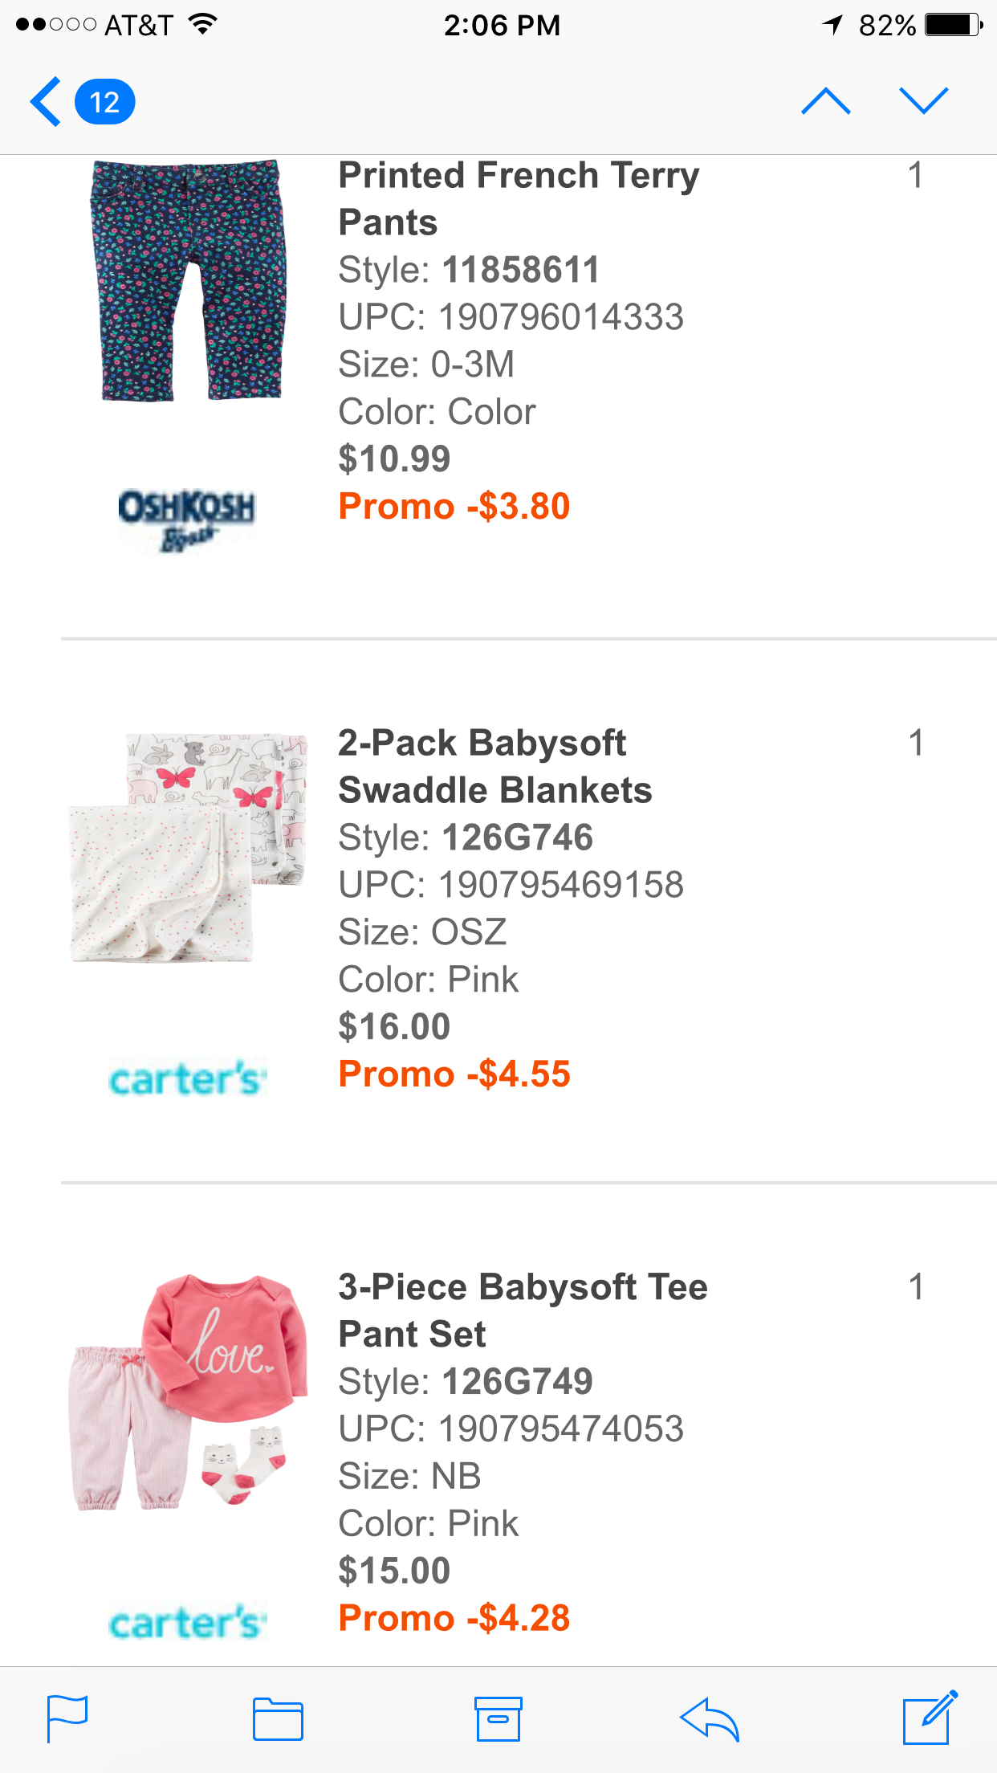The width and height of the screenshot is (997, 1773).
Task: Tap the battery indicator in status bar
Action: click(954, 25)
